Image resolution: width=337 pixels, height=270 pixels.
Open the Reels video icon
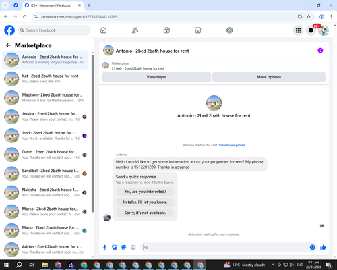[x=166, y=30]
